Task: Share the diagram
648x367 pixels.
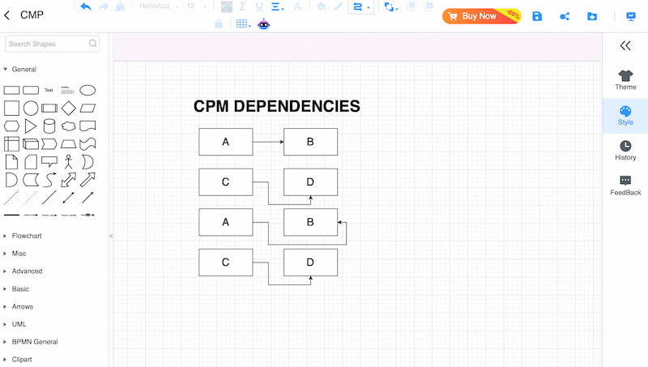Action: click(565, 16)
